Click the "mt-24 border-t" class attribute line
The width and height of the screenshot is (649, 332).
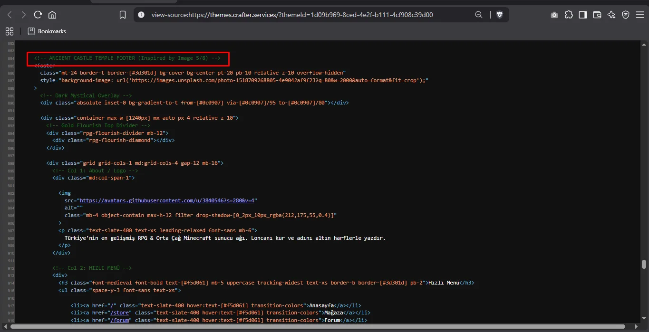[x=193, y=73]
